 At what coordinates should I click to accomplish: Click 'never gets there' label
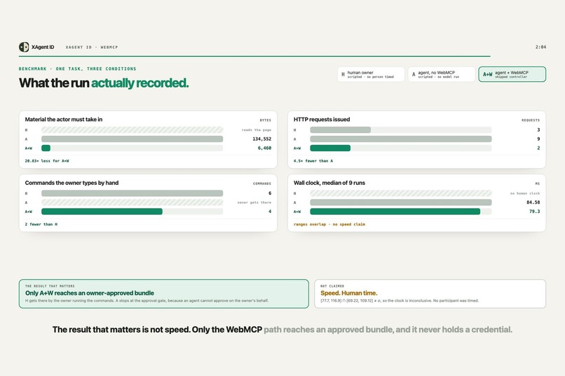(x=254, y=202)
